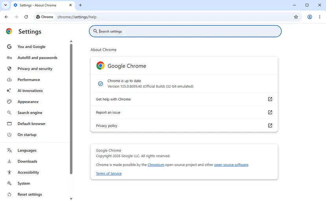
Task: Open Report an issue
Action: 184,112
